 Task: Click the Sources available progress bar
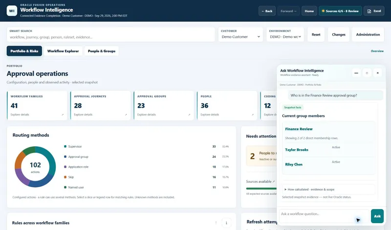261,189
